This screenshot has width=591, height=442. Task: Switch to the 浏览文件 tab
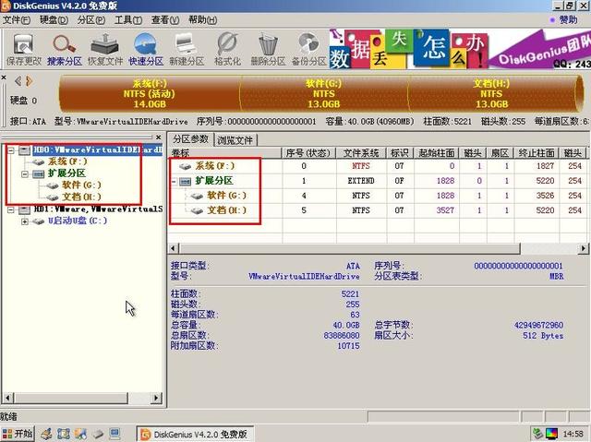(x=235, y=140)
